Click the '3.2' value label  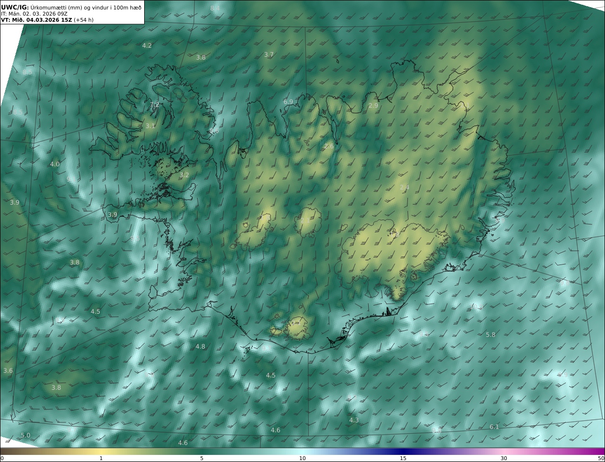pos(184,175)
